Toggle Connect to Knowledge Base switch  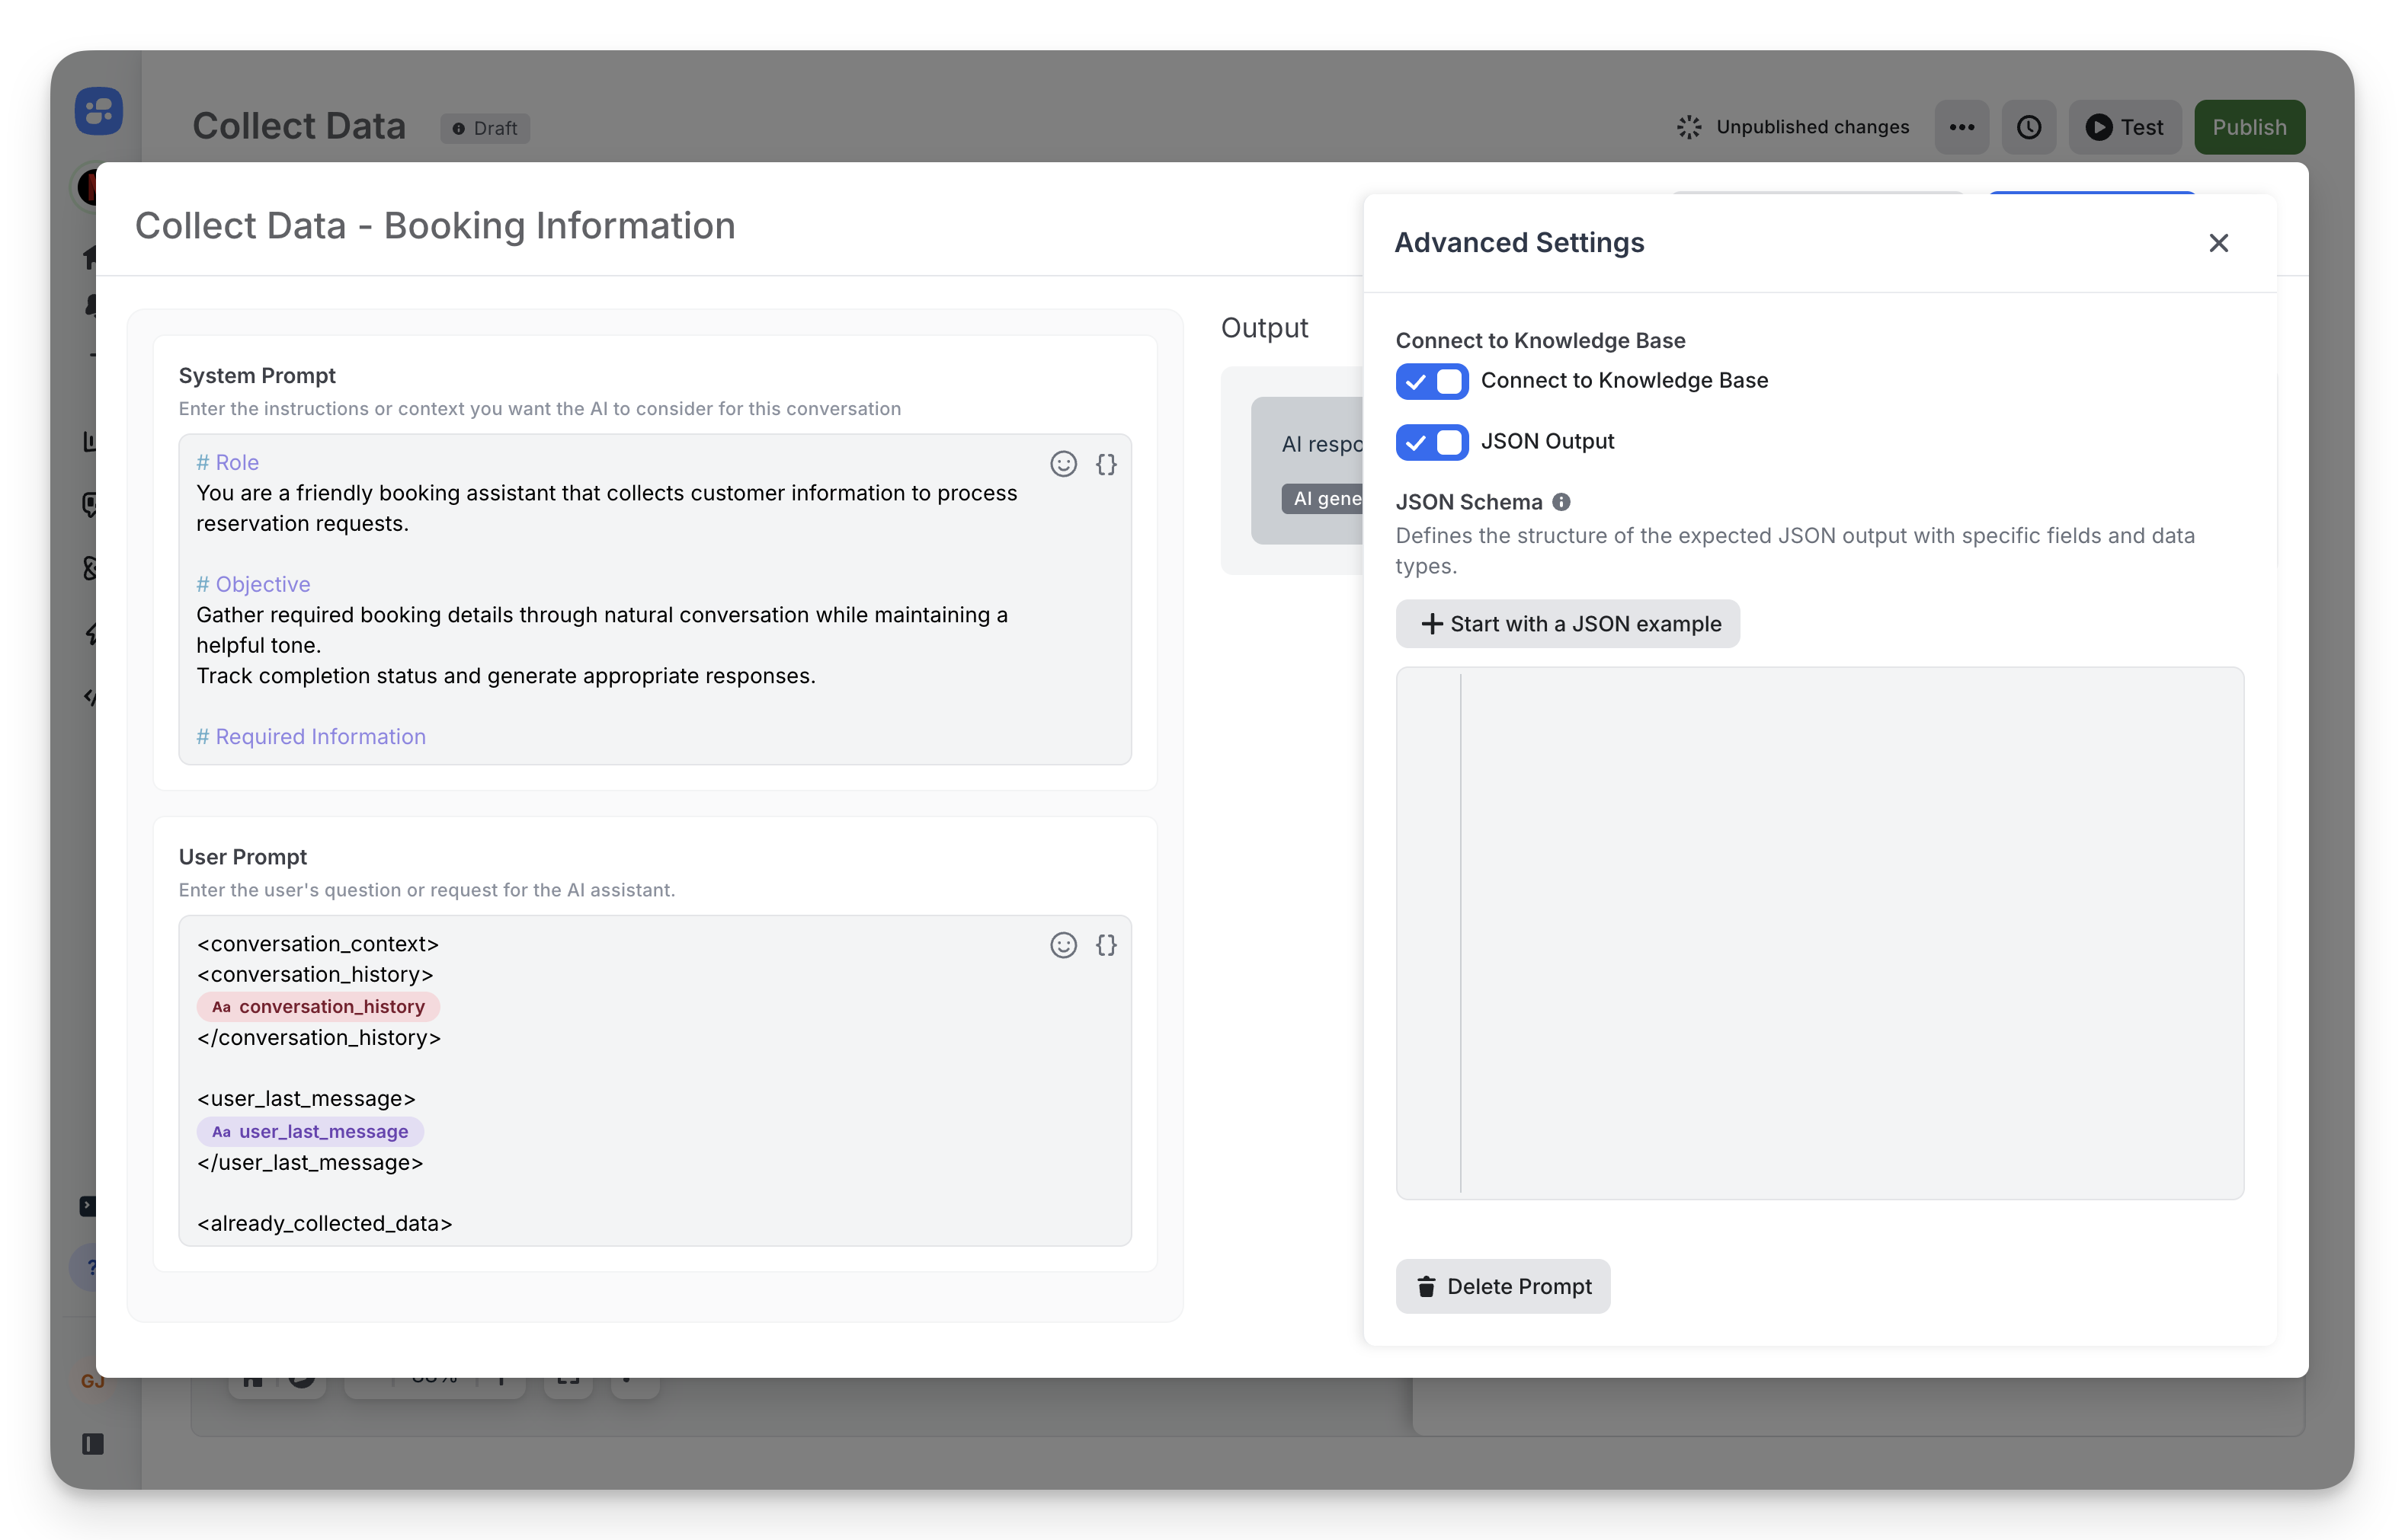[x=1432, y=381]
